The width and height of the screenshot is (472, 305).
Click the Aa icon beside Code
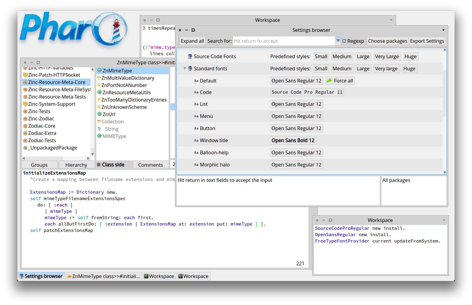[196, 92]
